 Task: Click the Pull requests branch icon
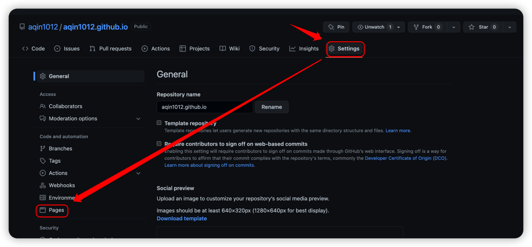92,49
